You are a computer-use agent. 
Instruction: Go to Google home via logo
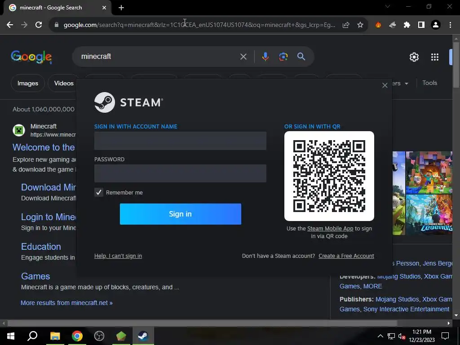coord(31,57)
